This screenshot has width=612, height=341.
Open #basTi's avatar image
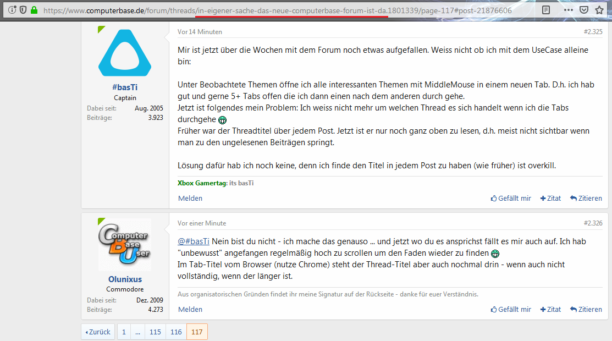click(125, 52)
